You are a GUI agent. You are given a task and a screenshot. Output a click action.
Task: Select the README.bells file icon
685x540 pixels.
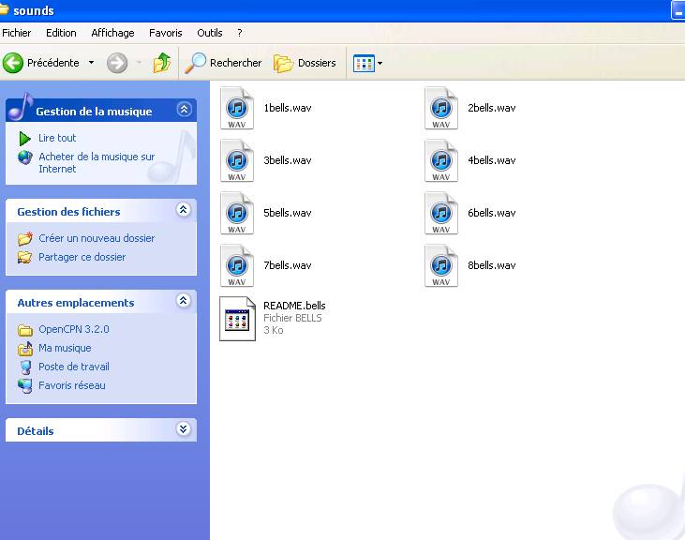(x=237, y=319)
